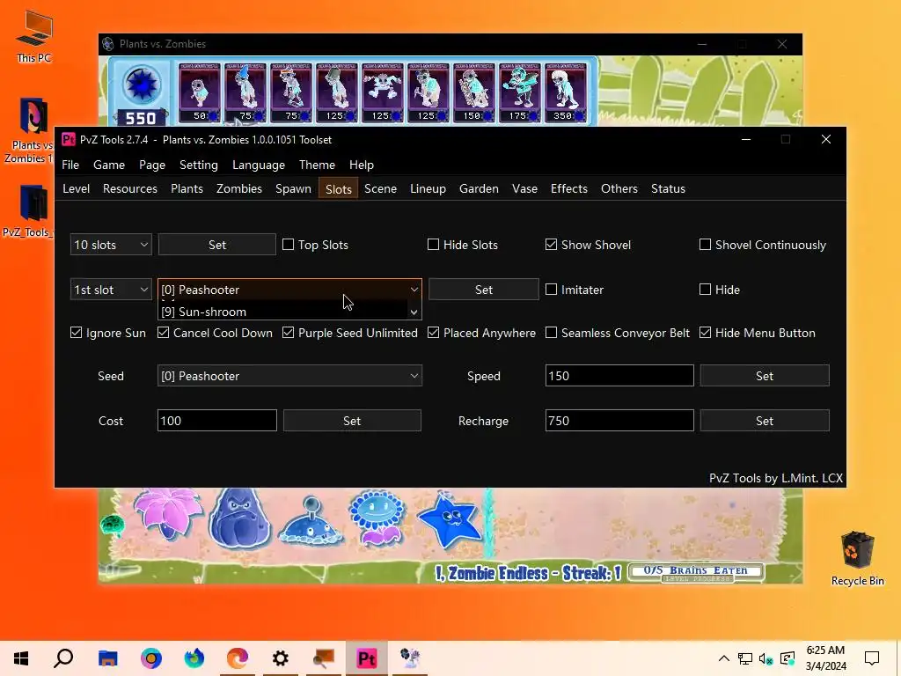Switch to the Garden tab
Viewport: 901px width, 676px height.
pyautogui.click(x=479, y=188)
